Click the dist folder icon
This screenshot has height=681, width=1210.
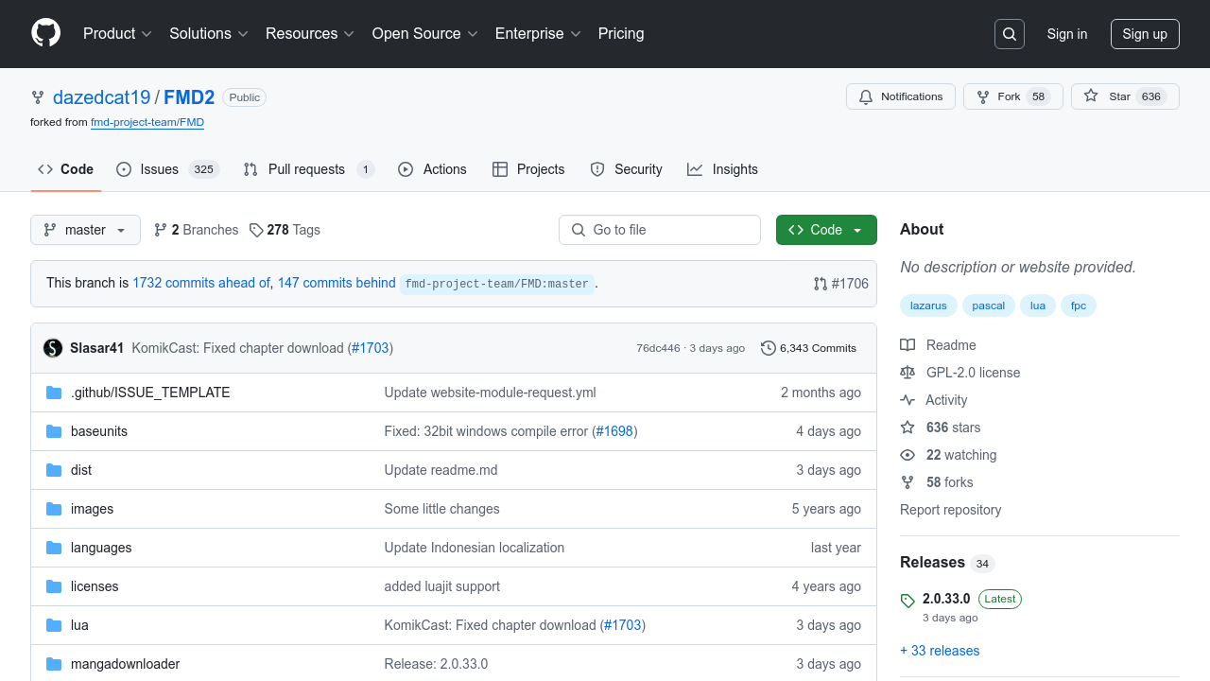tap(54, 470)
